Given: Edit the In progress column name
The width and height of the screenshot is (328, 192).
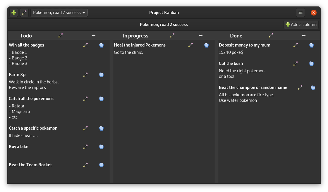Looking at the screenshot, I should pyautogui.click(x=172, y=36).
